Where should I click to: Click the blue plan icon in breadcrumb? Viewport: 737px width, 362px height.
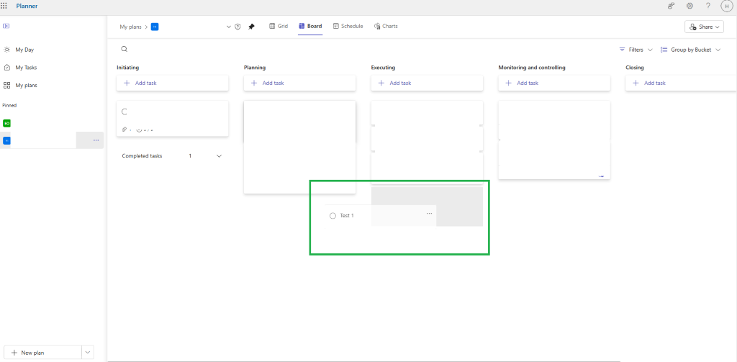[155, 27]
